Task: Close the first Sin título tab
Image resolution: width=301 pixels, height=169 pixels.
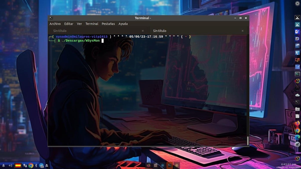Action: click(x=143, y=31)
